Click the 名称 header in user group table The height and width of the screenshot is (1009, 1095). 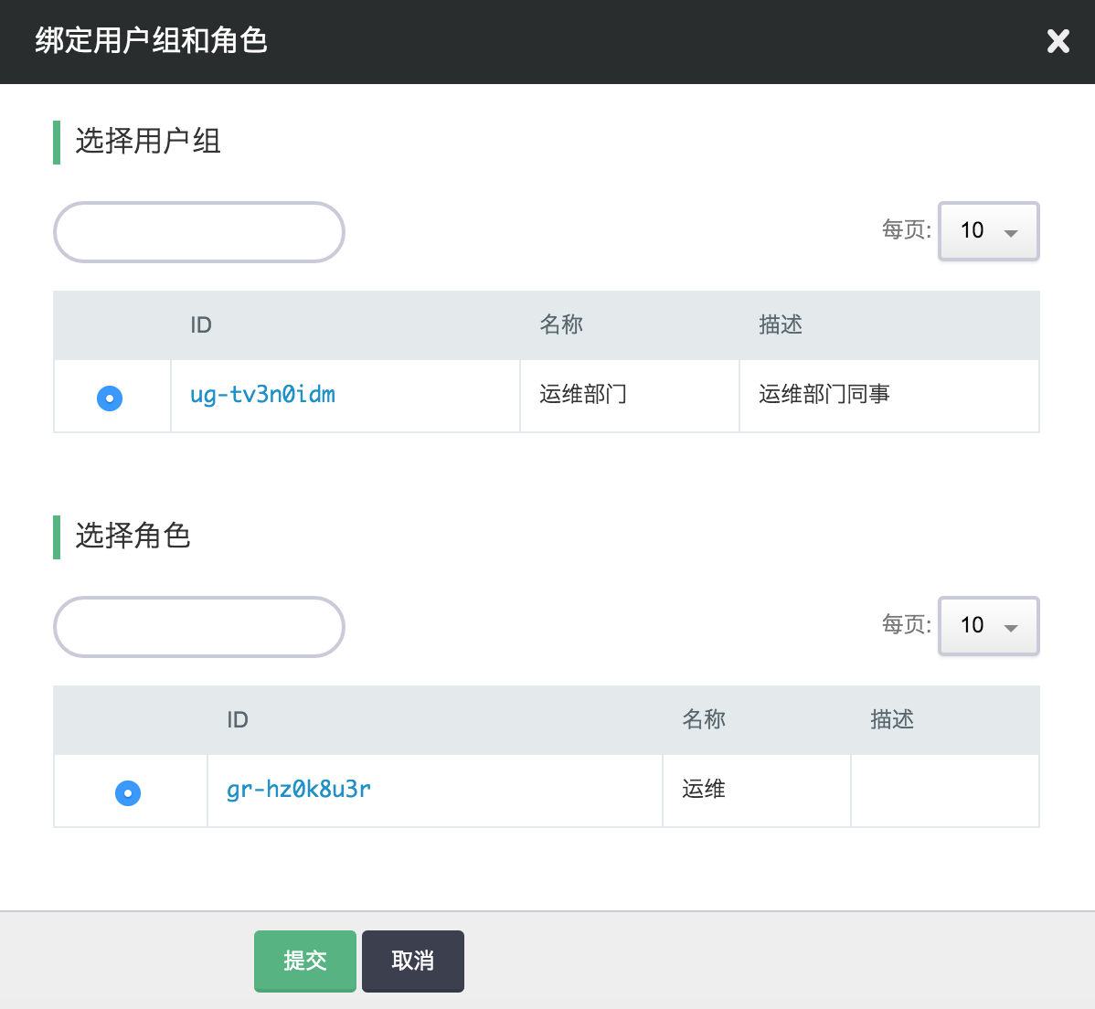click(561, 325)
